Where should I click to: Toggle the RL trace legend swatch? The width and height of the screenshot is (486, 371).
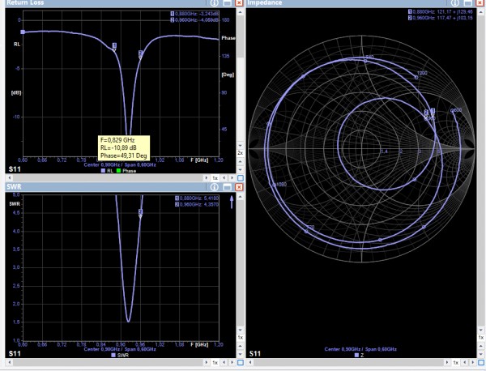[x=103, y=171]
